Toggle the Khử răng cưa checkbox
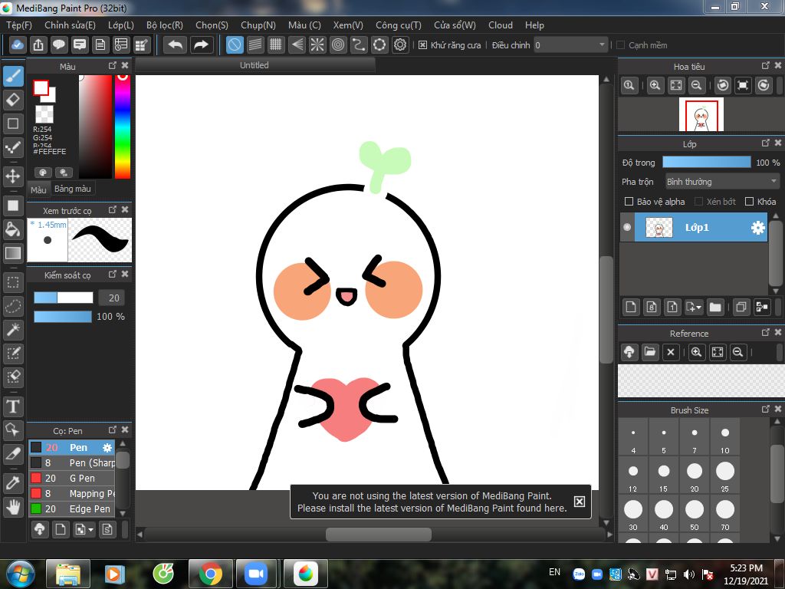 (422, 45)
